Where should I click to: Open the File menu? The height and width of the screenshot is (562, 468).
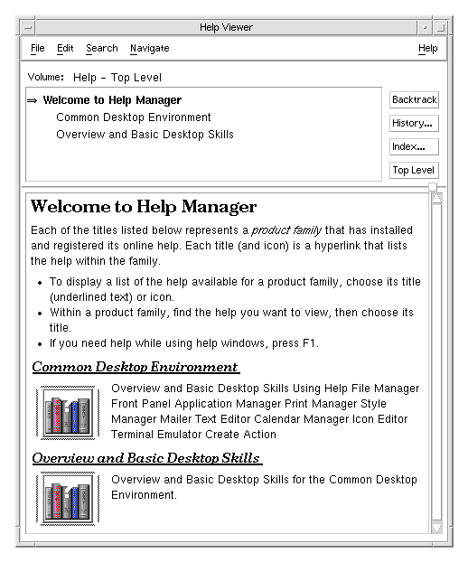tap(38, 49)
